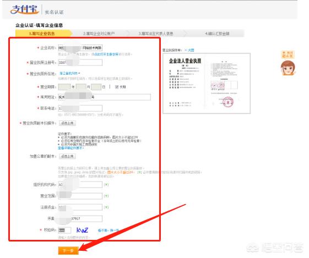Open the 看不清,换一张 captcha refresh link
This screenshot has height=258, width=309.
(109, 230)
